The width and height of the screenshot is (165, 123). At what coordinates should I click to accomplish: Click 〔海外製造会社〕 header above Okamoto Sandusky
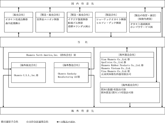tap(71, 65)
